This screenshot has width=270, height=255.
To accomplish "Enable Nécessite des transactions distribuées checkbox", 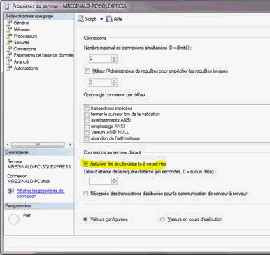I will [x=85, y=194].
